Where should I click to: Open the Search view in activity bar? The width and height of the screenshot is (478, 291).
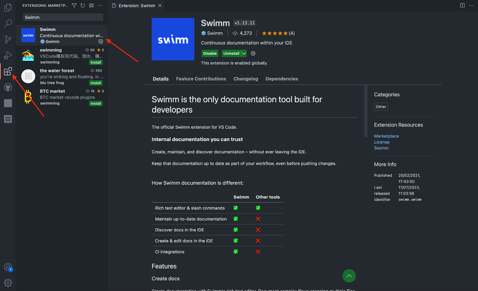(8, 23)
